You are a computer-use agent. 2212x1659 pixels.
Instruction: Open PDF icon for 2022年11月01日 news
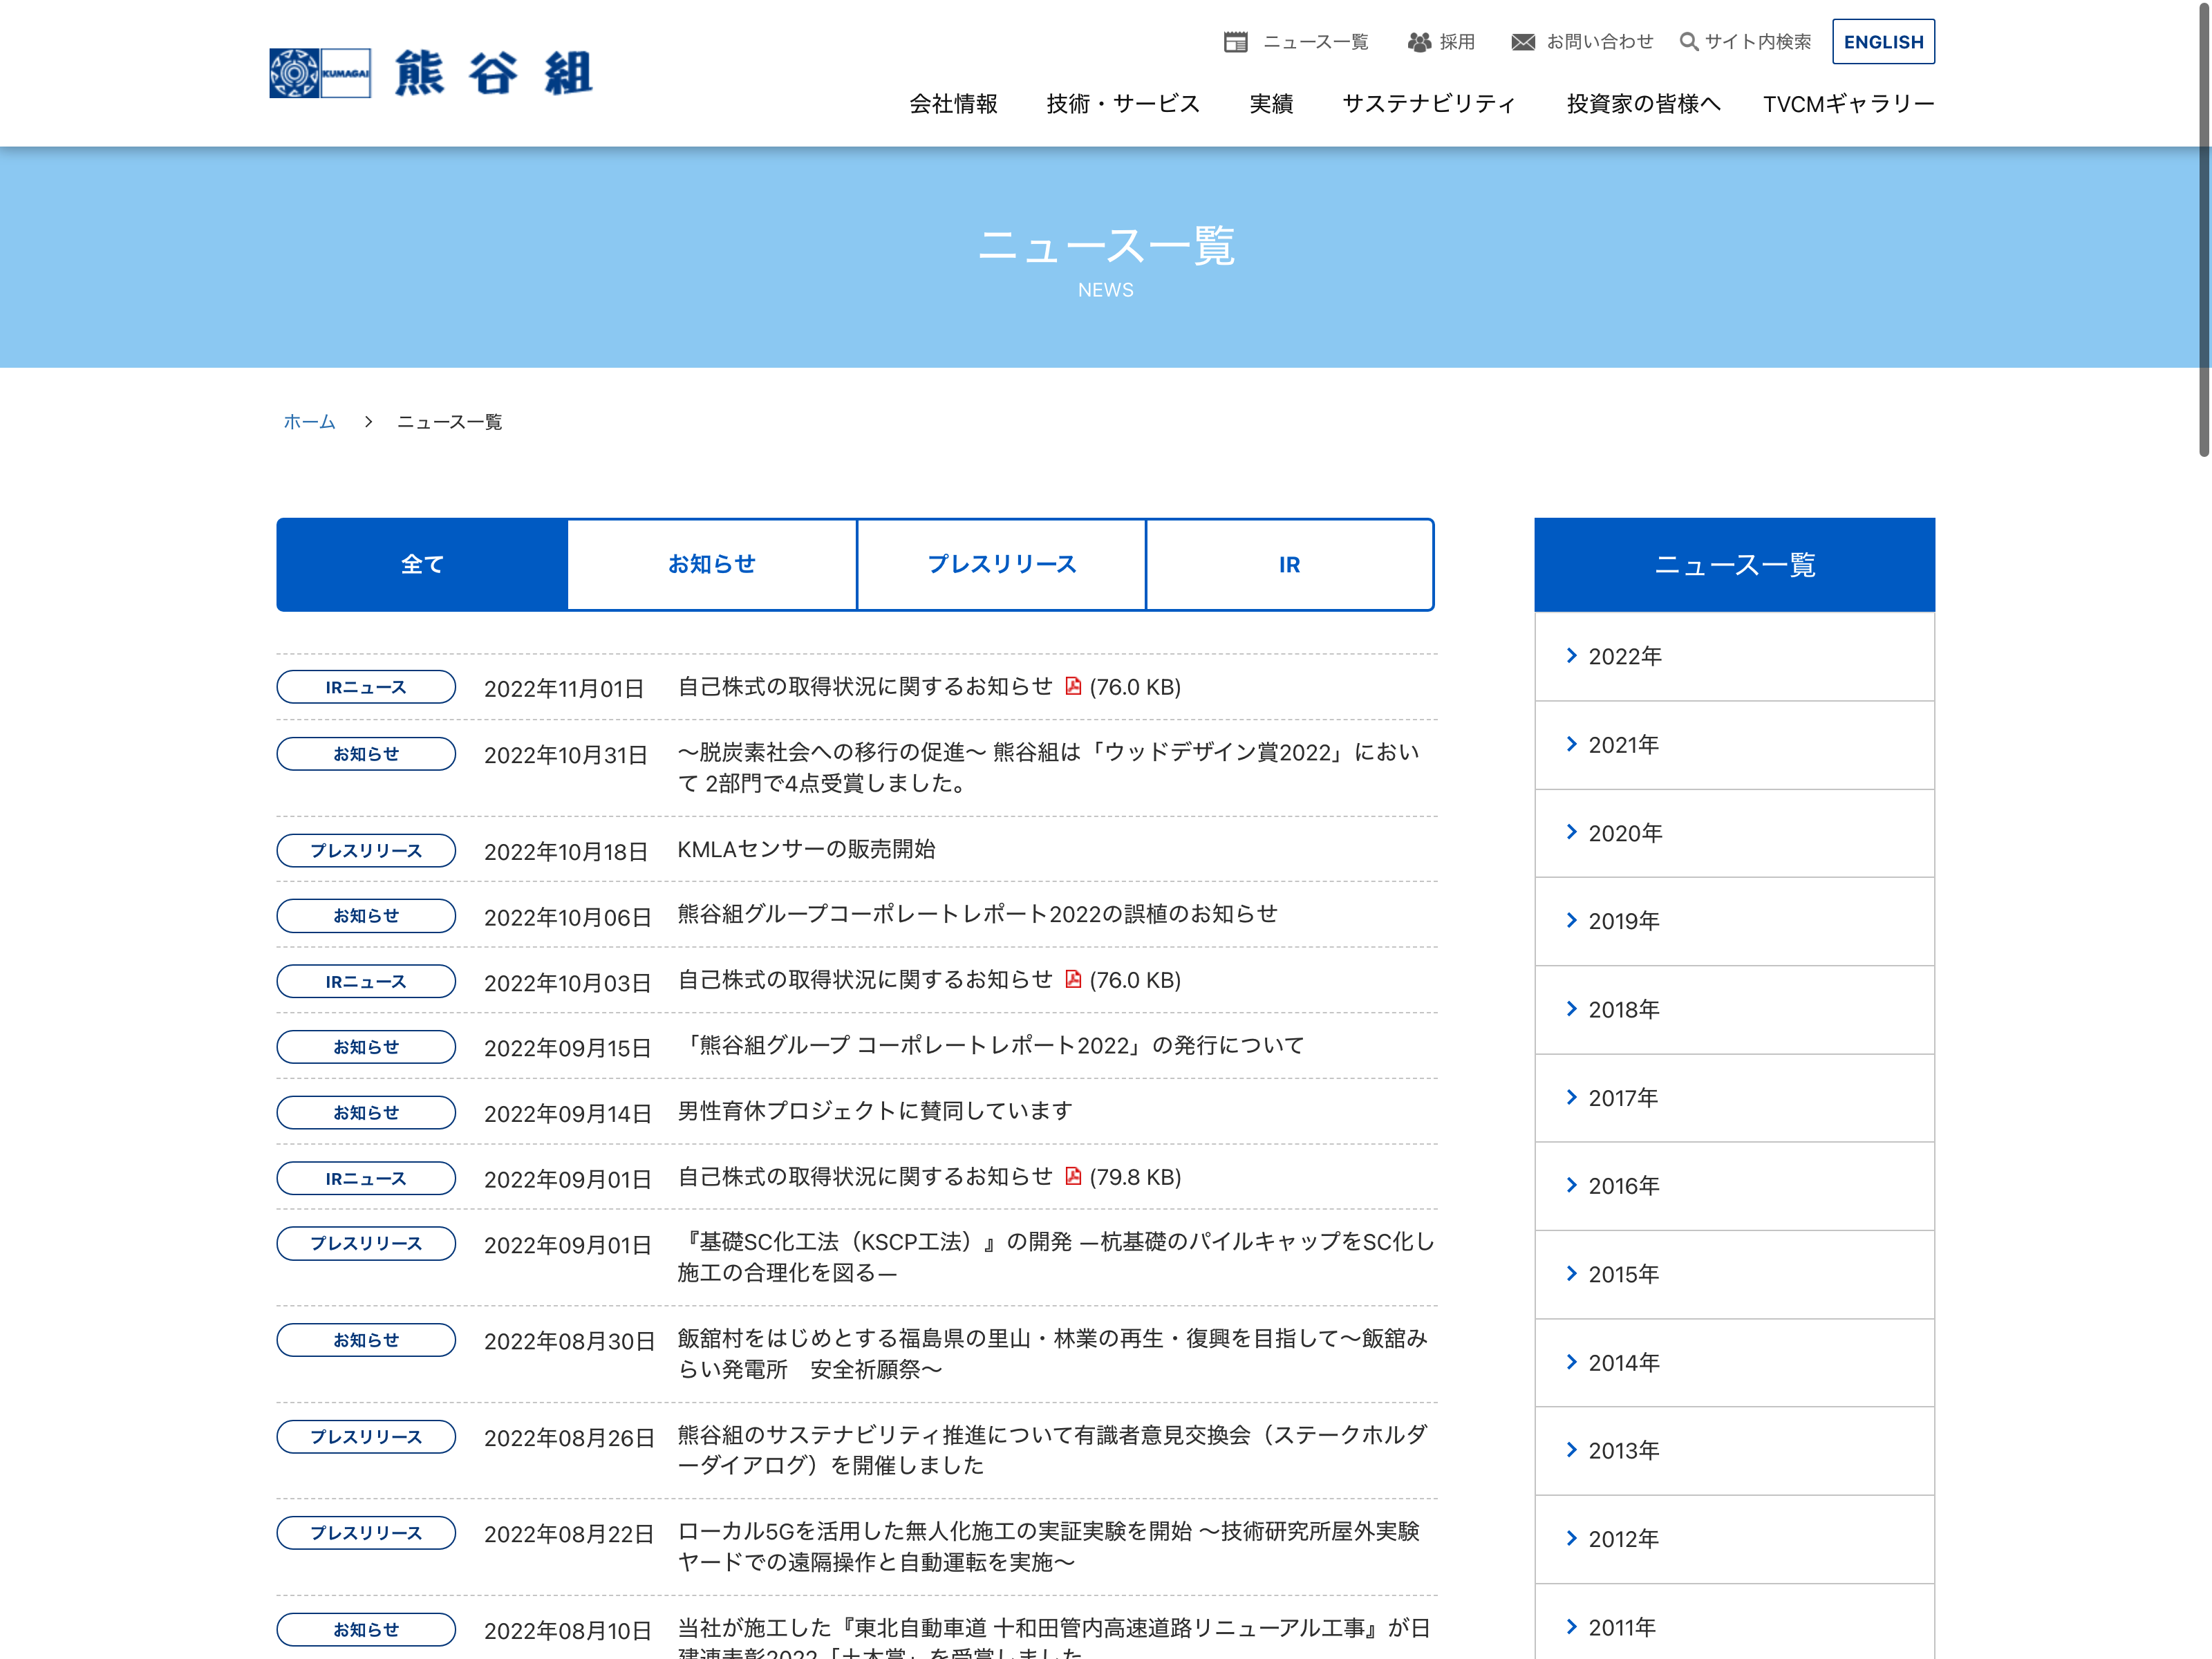[1073, 686]
